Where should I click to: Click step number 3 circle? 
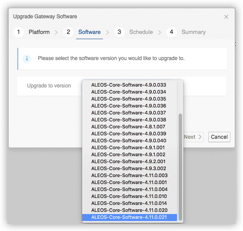pos(120,32)
